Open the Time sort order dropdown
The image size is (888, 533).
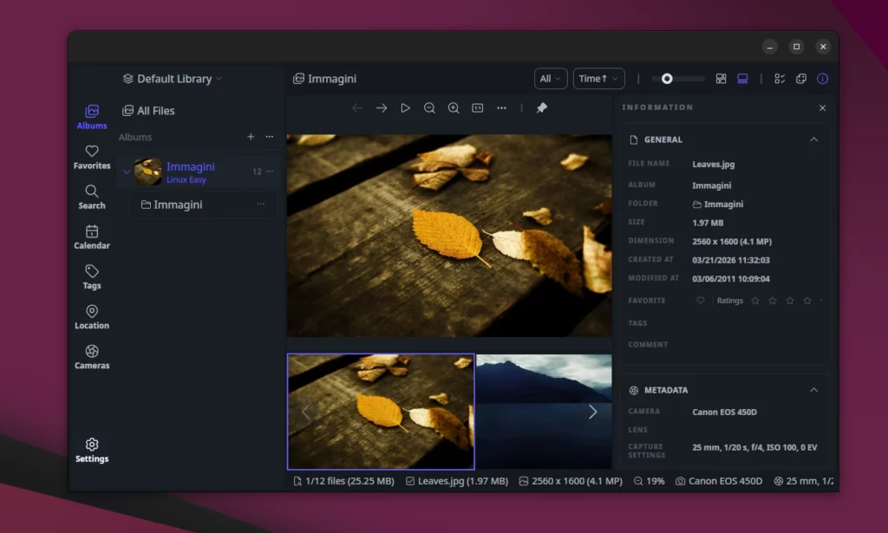599,78
